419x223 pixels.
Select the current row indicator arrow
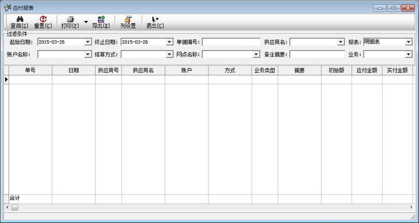pyautogui.click(x=7, y=79)
